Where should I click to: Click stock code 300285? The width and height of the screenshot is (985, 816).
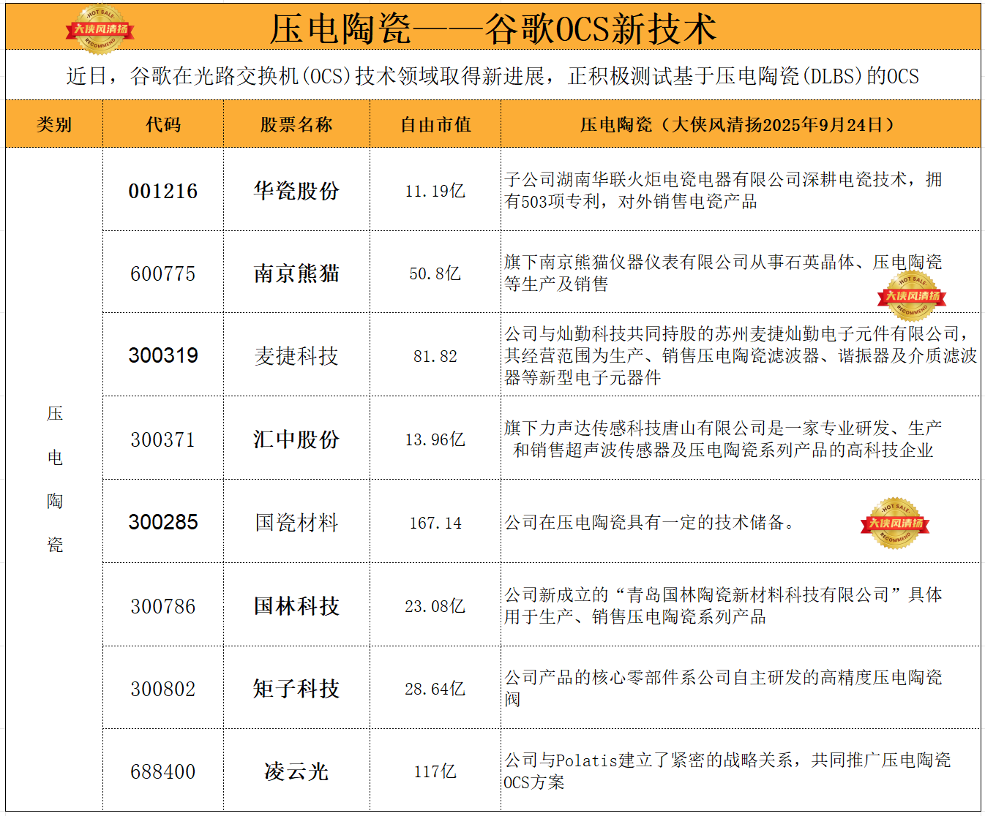(163, 522)
